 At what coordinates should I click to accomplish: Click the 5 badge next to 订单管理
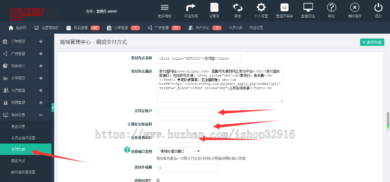click(x=135, y=28)
